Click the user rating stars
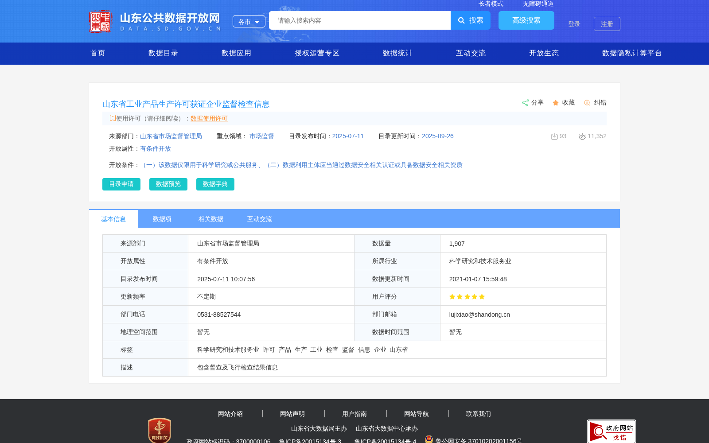Viewport: 709px width, 443px height. (x=467, y=297)
